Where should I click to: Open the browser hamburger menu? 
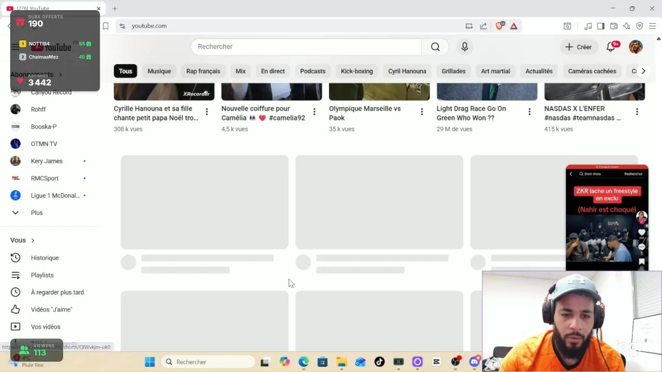(652, 26)
